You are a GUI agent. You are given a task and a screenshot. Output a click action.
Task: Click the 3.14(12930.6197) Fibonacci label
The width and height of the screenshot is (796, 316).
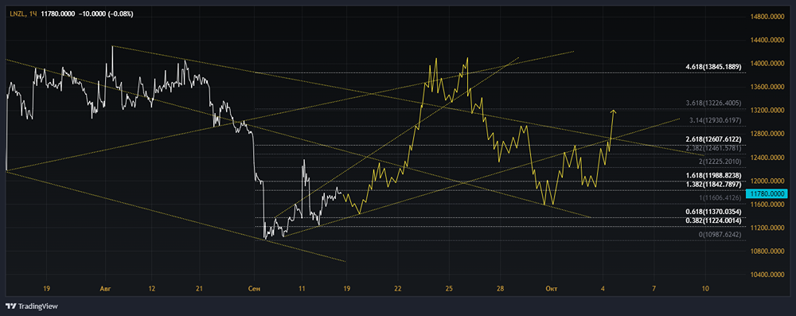(x=716, y=120)
